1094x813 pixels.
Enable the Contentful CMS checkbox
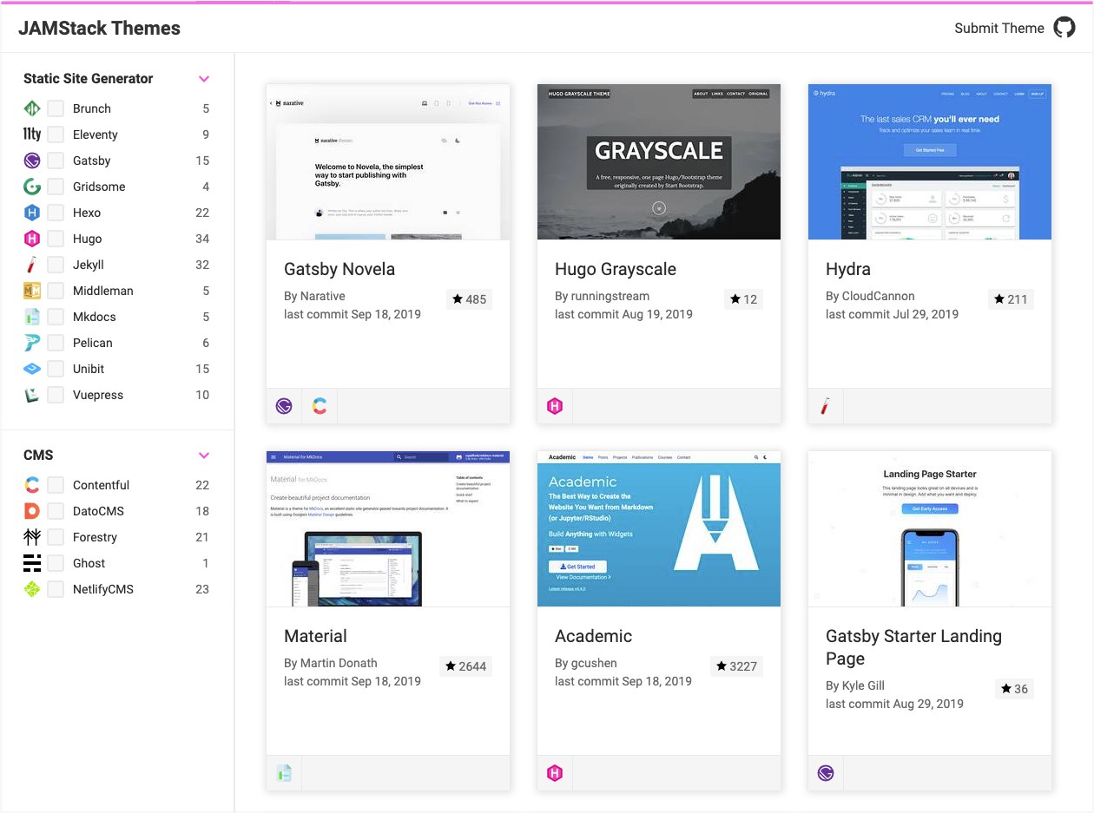click(56, 485)
